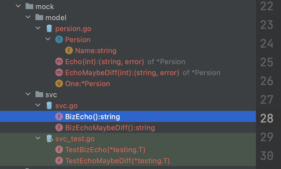The height and width of the screenshot is (169, 281).
Task: Collapse the Persion type node
Action: 48,39
